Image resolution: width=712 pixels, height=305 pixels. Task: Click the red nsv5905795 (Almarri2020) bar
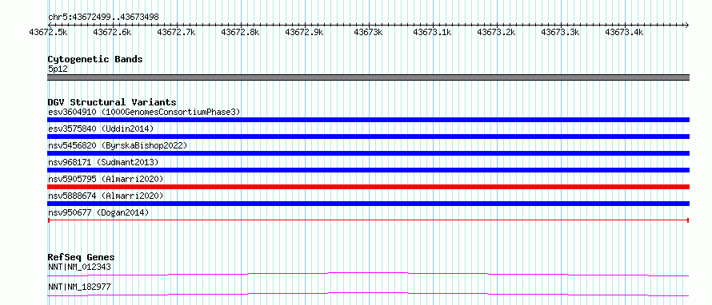pyautogui.click(x=368, y=187)
